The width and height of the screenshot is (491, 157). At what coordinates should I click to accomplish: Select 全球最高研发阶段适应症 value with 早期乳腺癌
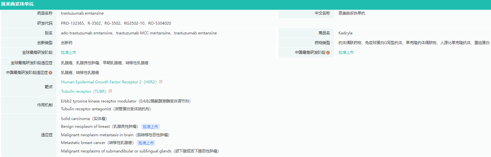105,63
